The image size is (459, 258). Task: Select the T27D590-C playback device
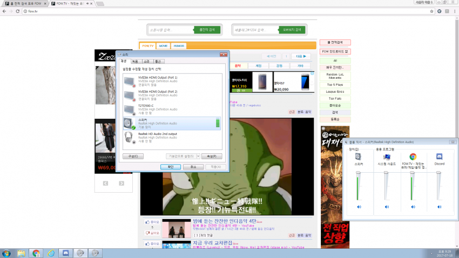coord(172,109)
